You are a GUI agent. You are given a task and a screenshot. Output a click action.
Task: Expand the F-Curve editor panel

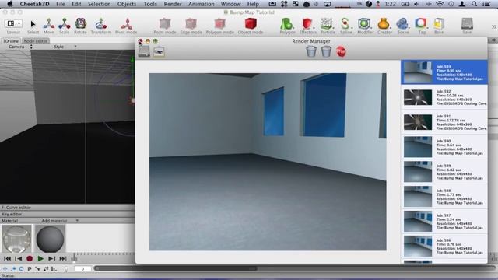[68, 208]
